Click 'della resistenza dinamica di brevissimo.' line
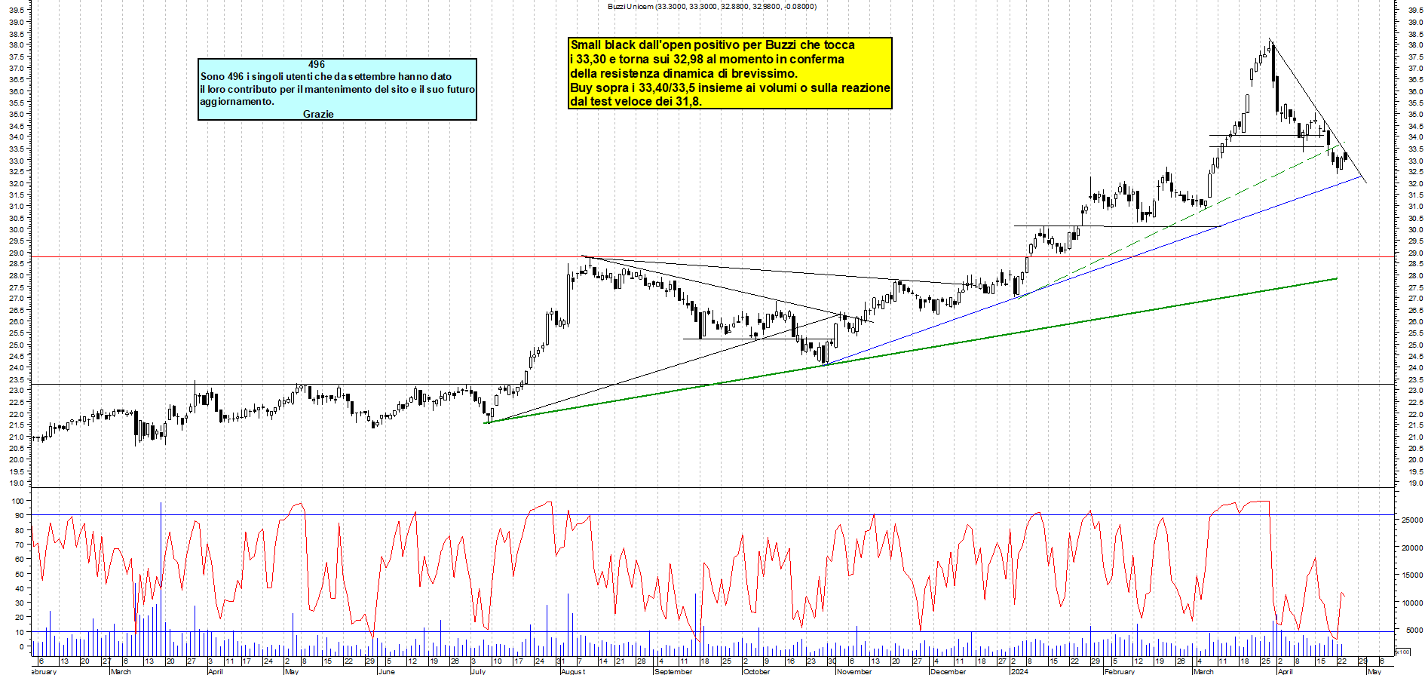Image resolution: width=1425 pixels, height=675 pixels. click(683, 74)
